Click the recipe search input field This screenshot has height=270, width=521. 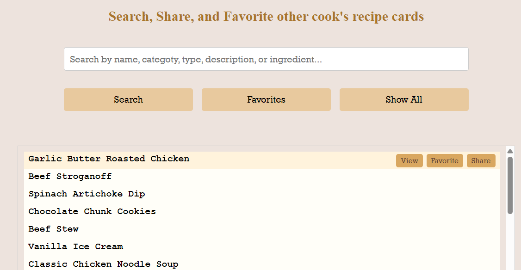pos(266,59)
